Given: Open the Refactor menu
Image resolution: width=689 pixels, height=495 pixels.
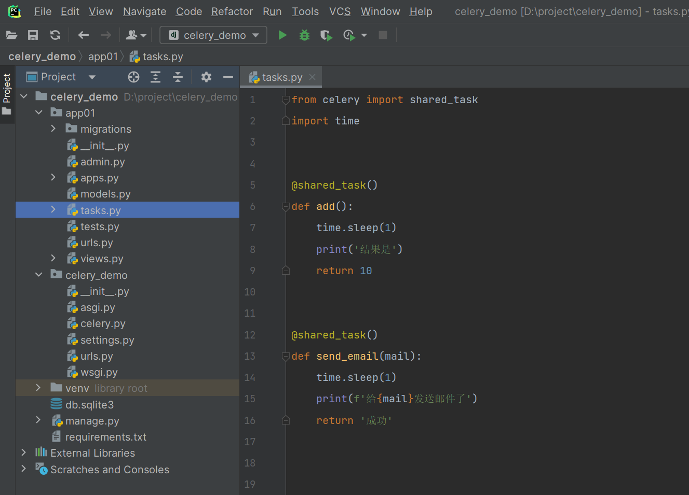Looking at the screenshot, I should click(232, 11).
